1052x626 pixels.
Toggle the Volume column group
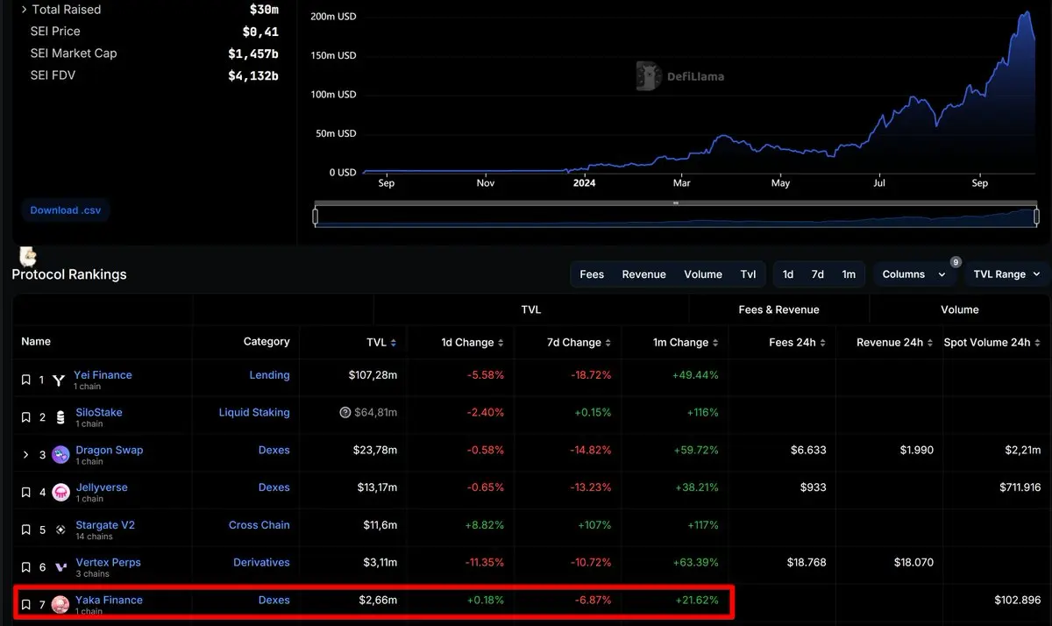click(x=703, y=274)
